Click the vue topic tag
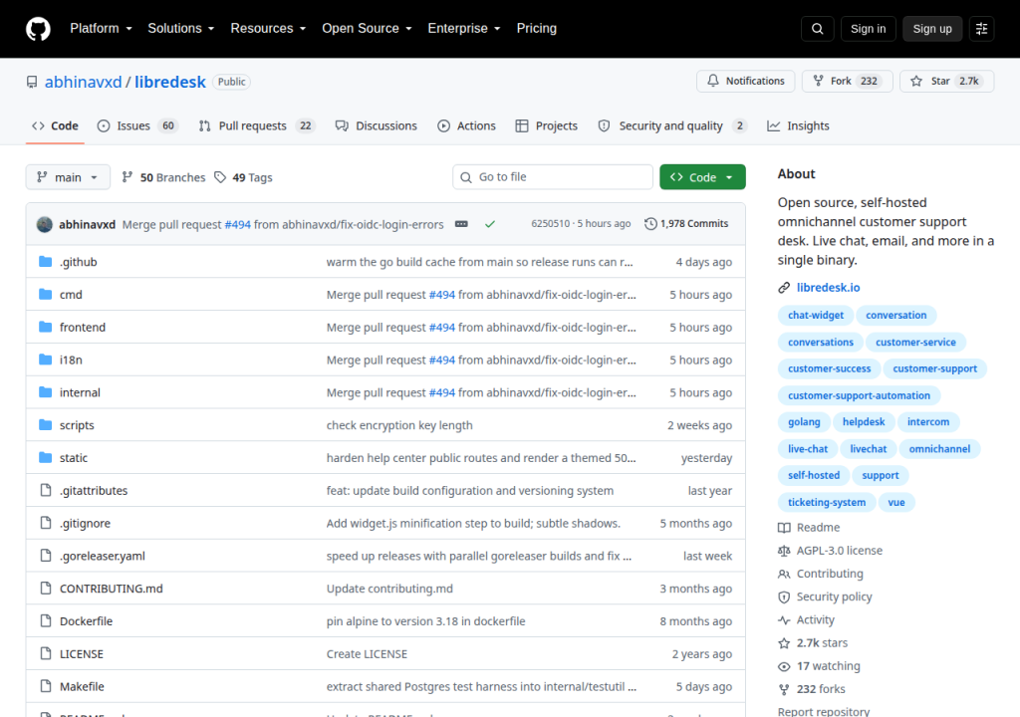This screenshot has width=1020, height=717. point(896,502)
